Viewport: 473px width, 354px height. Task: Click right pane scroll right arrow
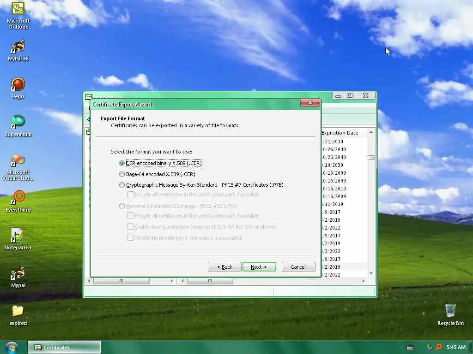(x=364, y=281)
